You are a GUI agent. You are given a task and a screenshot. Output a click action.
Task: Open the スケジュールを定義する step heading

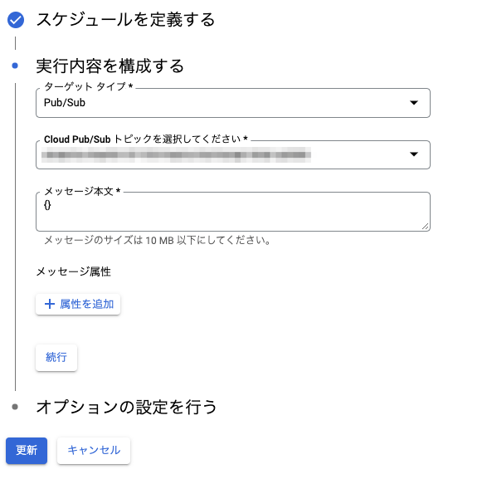pyautogui.click(x=125, y=20)
